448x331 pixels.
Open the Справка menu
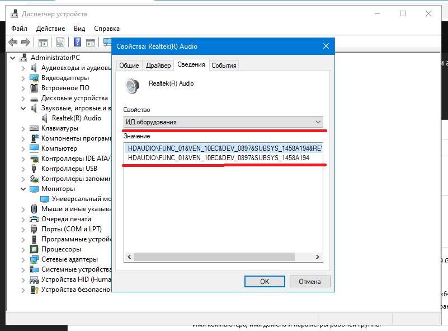click(107, 29)
